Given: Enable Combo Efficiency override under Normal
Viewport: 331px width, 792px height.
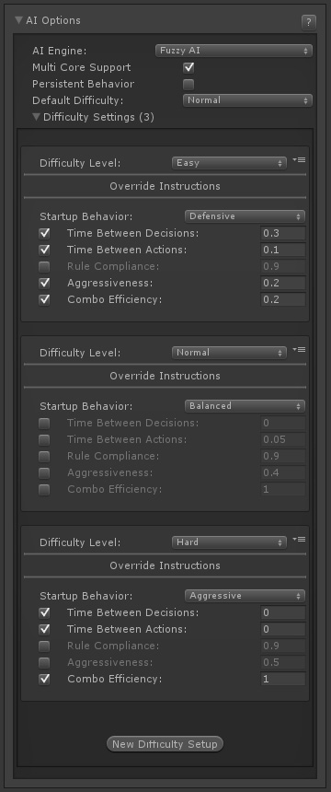Looking at the screenshot, I should (44, 489).
